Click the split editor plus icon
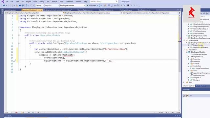 (x=179, y=13)
